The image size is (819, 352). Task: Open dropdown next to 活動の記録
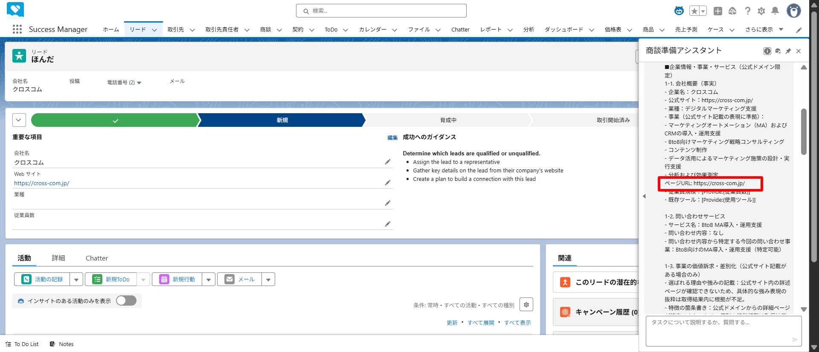click(76, 279)
